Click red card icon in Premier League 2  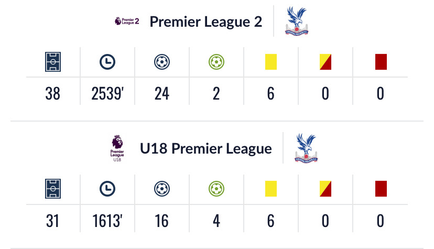click(381, 62)
